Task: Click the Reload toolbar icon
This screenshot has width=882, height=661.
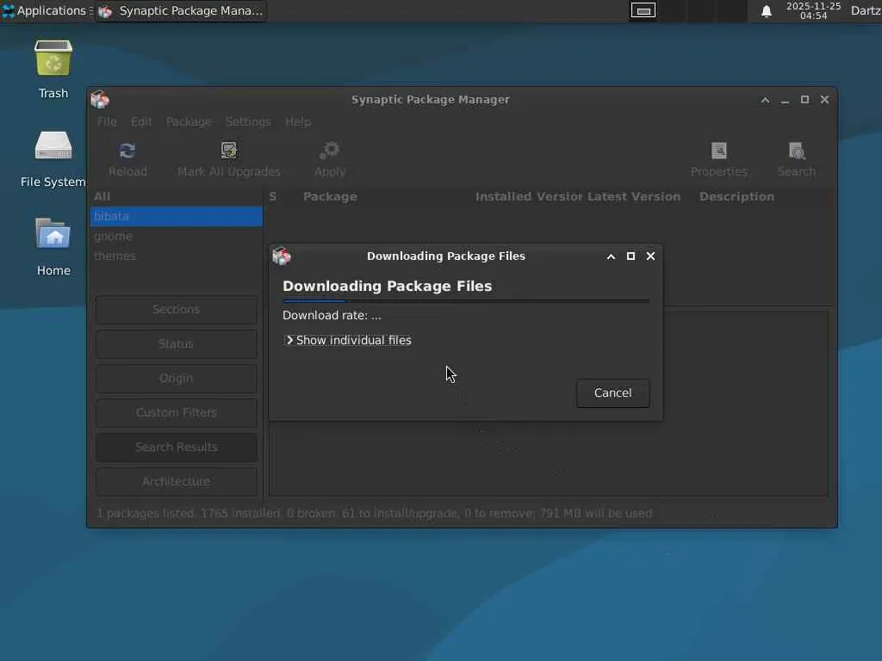Action: click(x=127, y=151)
